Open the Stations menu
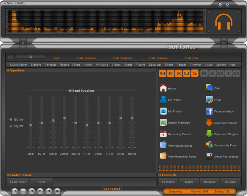The width and height of the screenshot is (247, 196). pos(36,65)
